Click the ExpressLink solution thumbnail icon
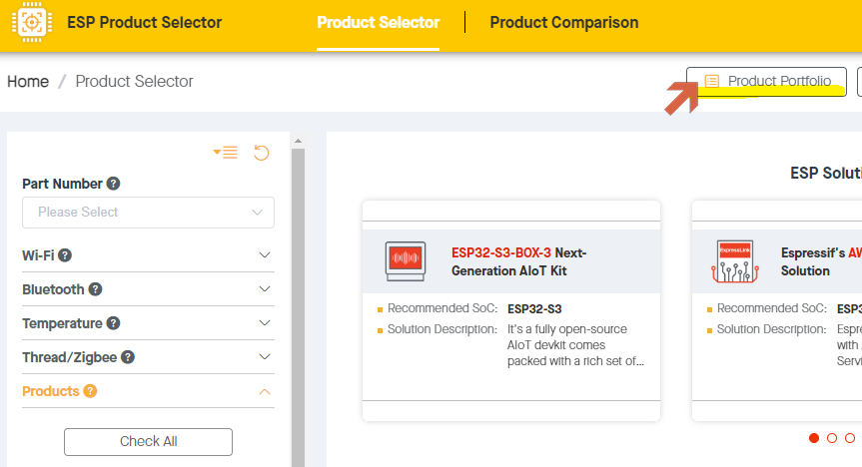The image size is (862, 467). coord(735,261)
